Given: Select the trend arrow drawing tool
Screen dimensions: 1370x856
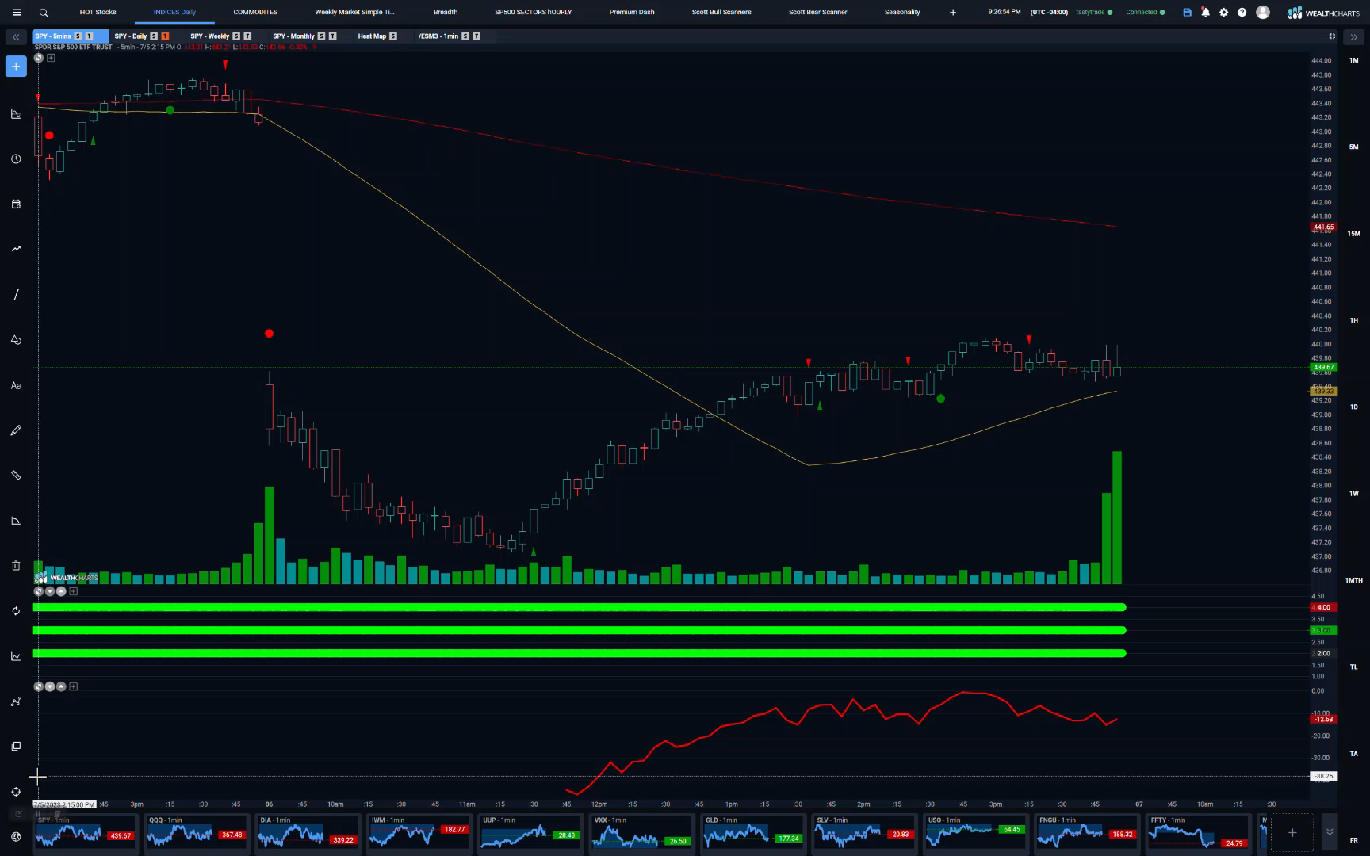Looking at the screenshot, I should click(x=16, y=249).
